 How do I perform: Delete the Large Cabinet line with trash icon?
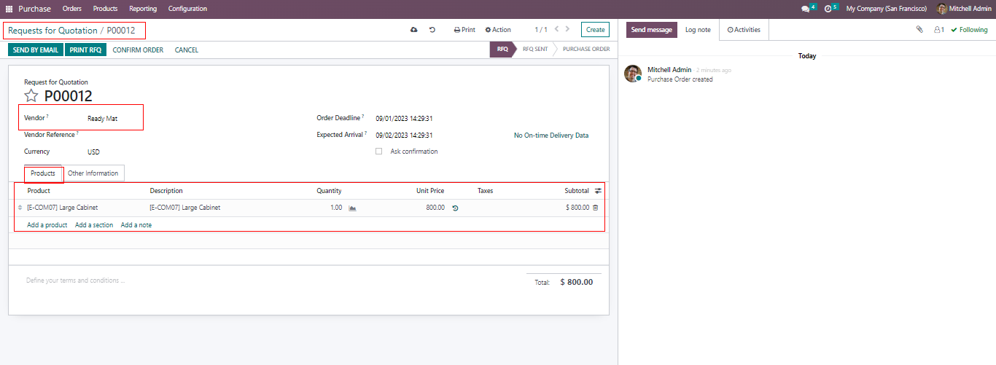coord(595,208)
